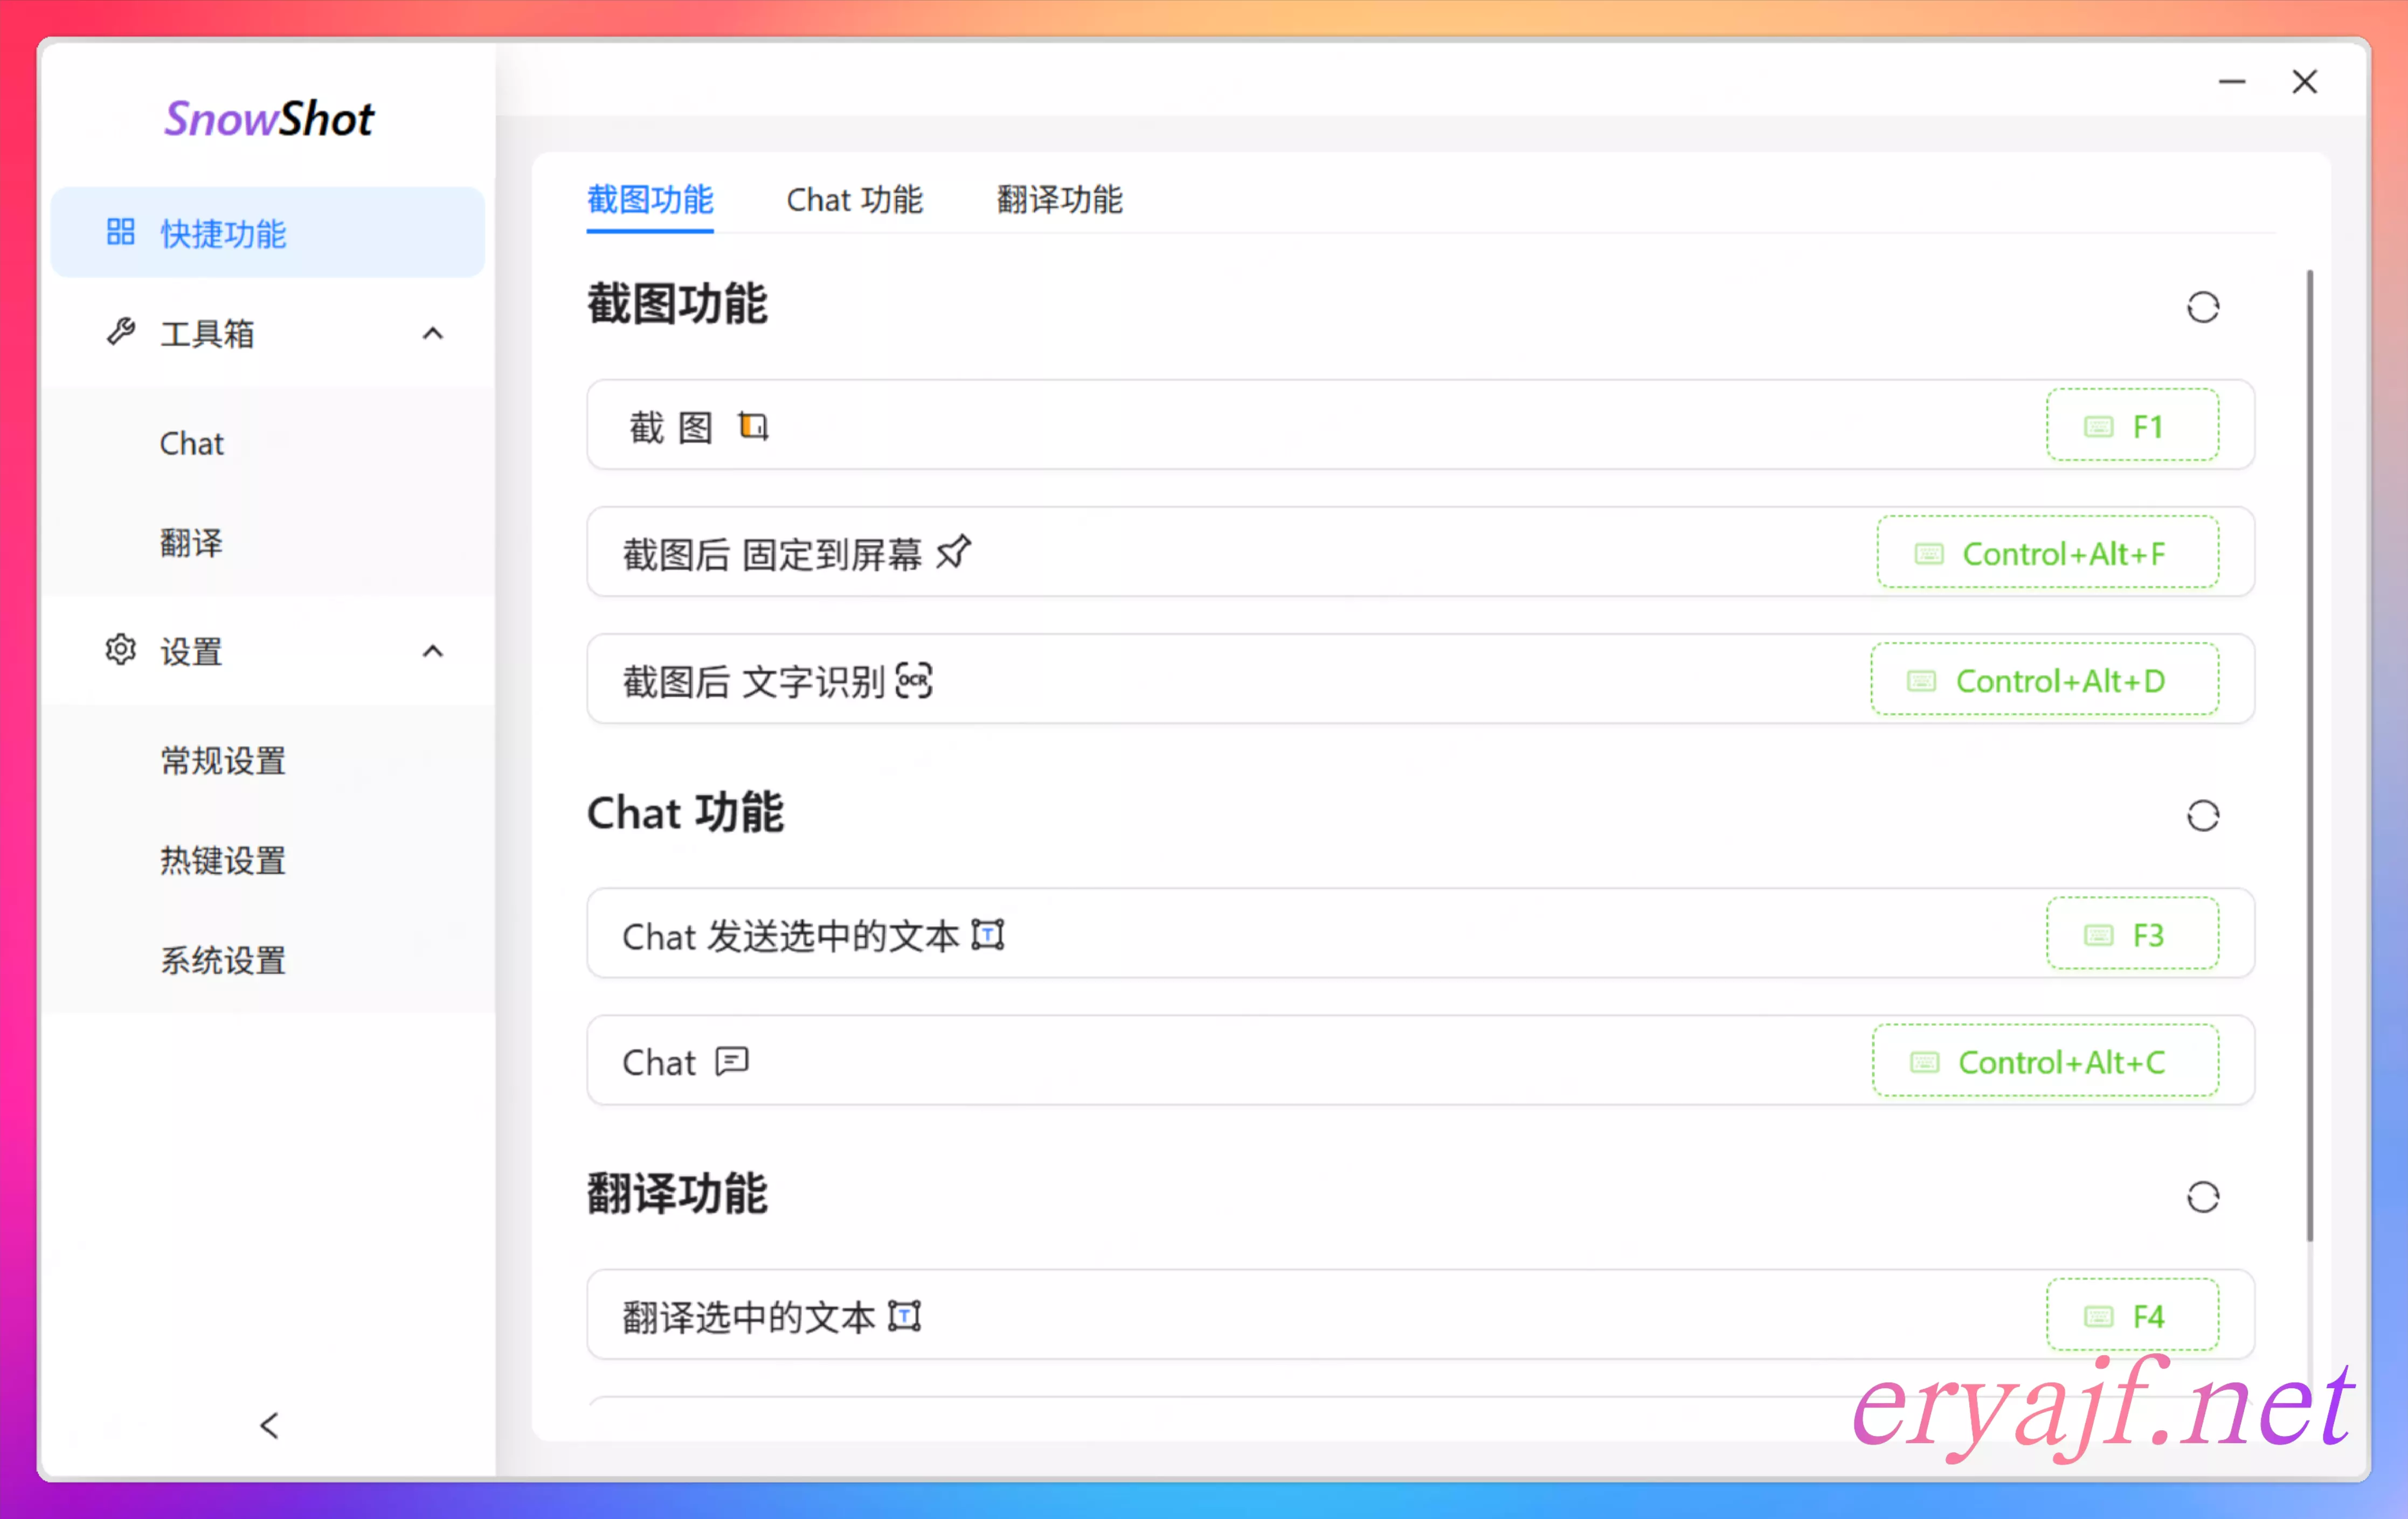Click the F1 hotkey button for 截图
The image size is (2408, 1519).
click(2132, 426)
